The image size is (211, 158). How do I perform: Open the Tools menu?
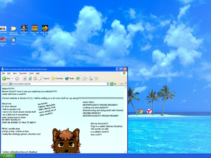coord(31,73)
